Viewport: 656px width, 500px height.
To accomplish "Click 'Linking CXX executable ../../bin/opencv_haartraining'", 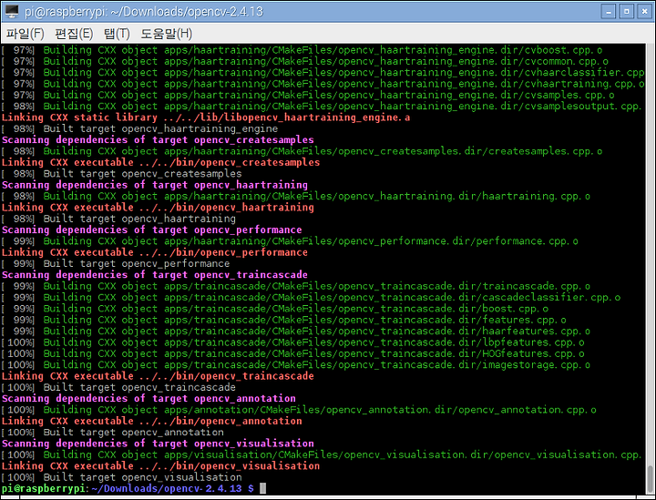I will tap(158, 208).
